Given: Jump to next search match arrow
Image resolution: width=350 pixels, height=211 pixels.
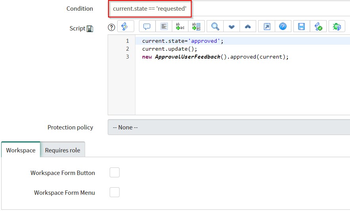Looking at the screenshot, I should pos(232,27).
